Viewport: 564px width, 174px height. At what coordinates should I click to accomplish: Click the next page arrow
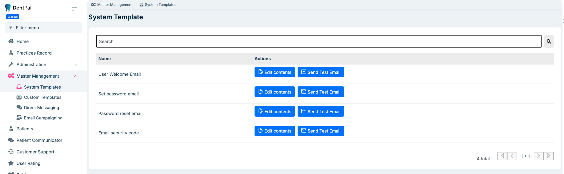pos(538,156)
